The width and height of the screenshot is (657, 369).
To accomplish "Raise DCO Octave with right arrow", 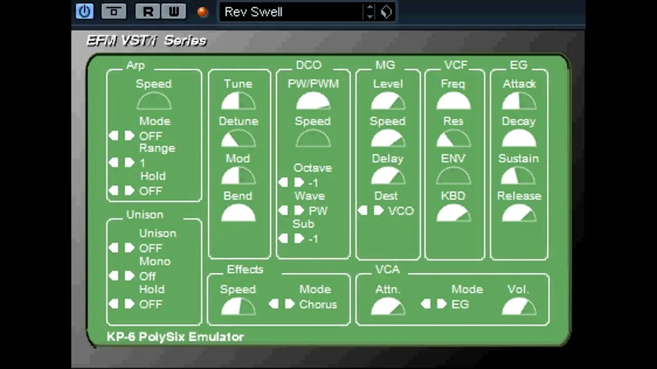I will coord(299,182).
